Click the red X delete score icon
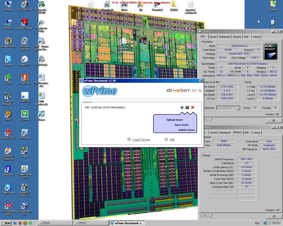283x226 pixels. point(193,107)
